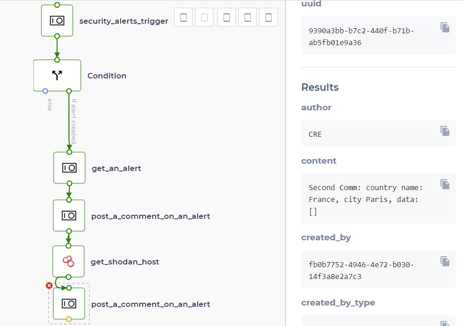Screen dimensions: 463x326
Task: Select the get_shodan_host node icon
Action: click(69, 262)
